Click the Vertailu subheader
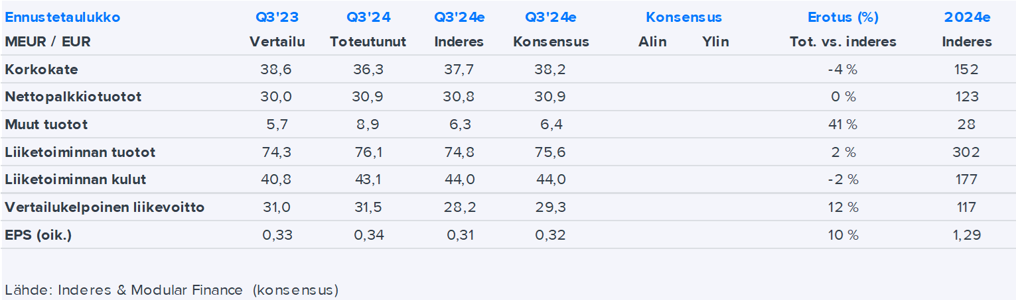1016x300 pixels. point(277,42)
